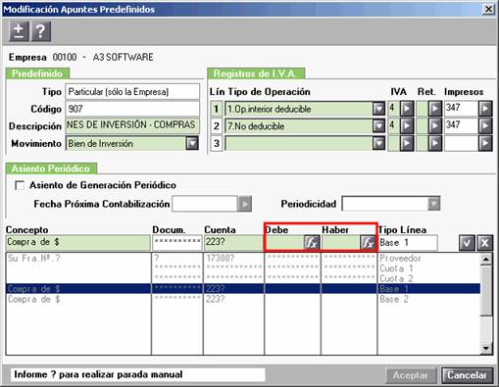Click the lines list scrollbar thumb
The height and width of the screenshot is (387, 499).
[486, 290]
